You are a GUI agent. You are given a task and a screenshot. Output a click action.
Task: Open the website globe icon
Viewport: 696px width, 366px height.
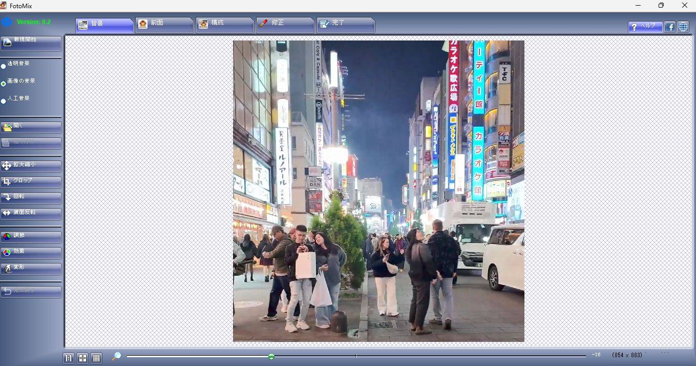[683, 27]
